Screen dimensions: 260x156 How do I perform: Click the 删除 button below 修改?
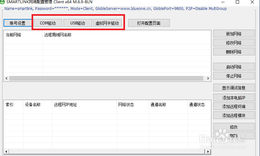coord(234,136)
